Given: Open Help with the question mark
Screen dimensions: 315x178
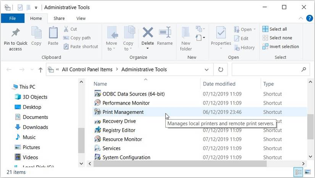Looking at the screenshot, I should click(310, 18).
